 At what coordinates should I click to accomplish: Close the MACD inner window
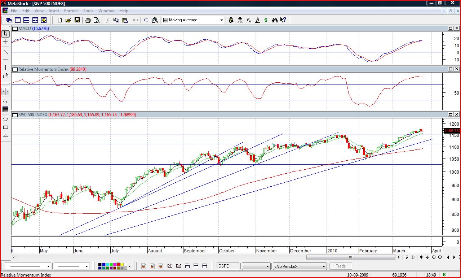click(x=457, y=28)
